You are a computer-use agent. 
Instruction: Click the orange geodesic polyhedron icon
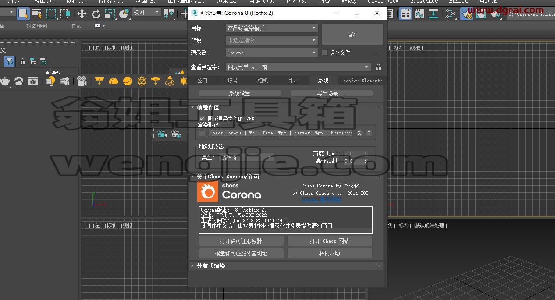[142, 81]
